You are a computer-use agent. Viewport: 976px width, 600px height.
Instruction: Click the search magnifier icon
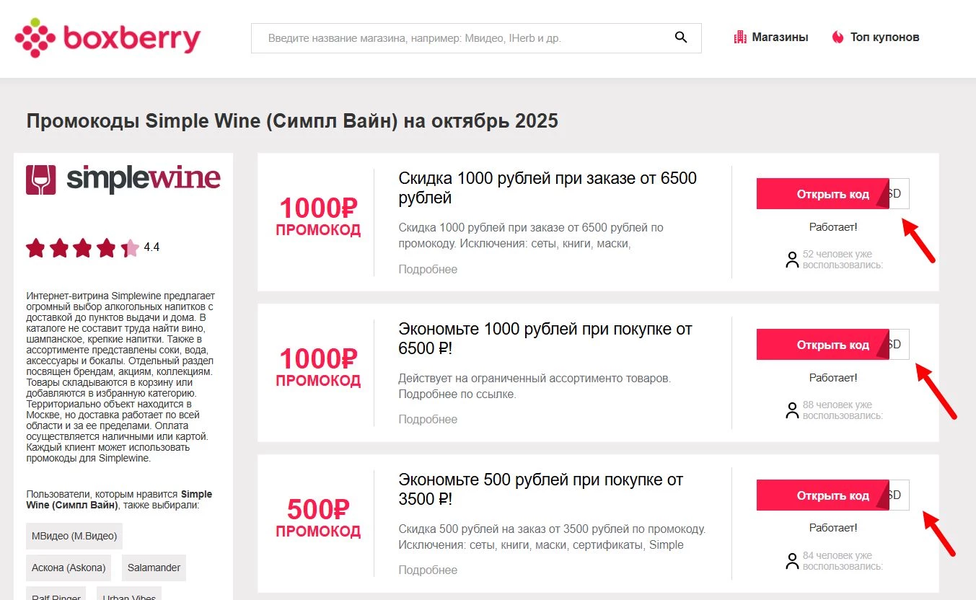click(x=680, y=37)
